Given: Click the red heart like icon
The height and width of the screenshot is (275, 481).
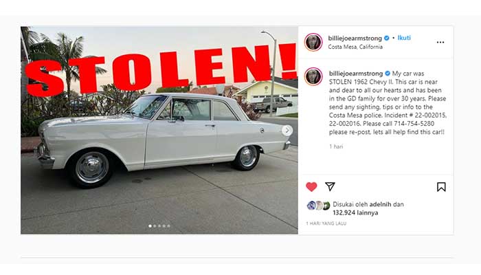Looking at the screenshot, I should coord(311,187).
